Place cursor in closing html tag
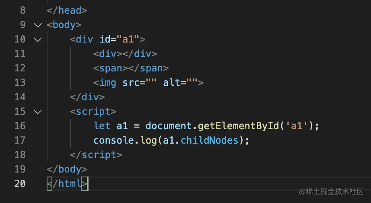The width and height of the screenshot is (371, 203). coord(68,184)
